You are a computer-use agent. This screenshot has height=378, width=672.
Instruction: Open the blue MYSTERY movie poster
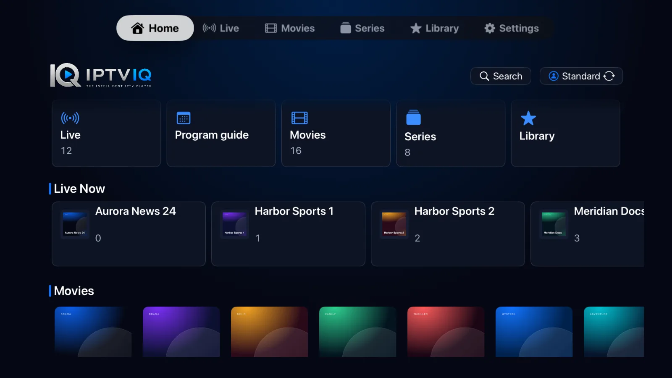click(x=534, y=332)
